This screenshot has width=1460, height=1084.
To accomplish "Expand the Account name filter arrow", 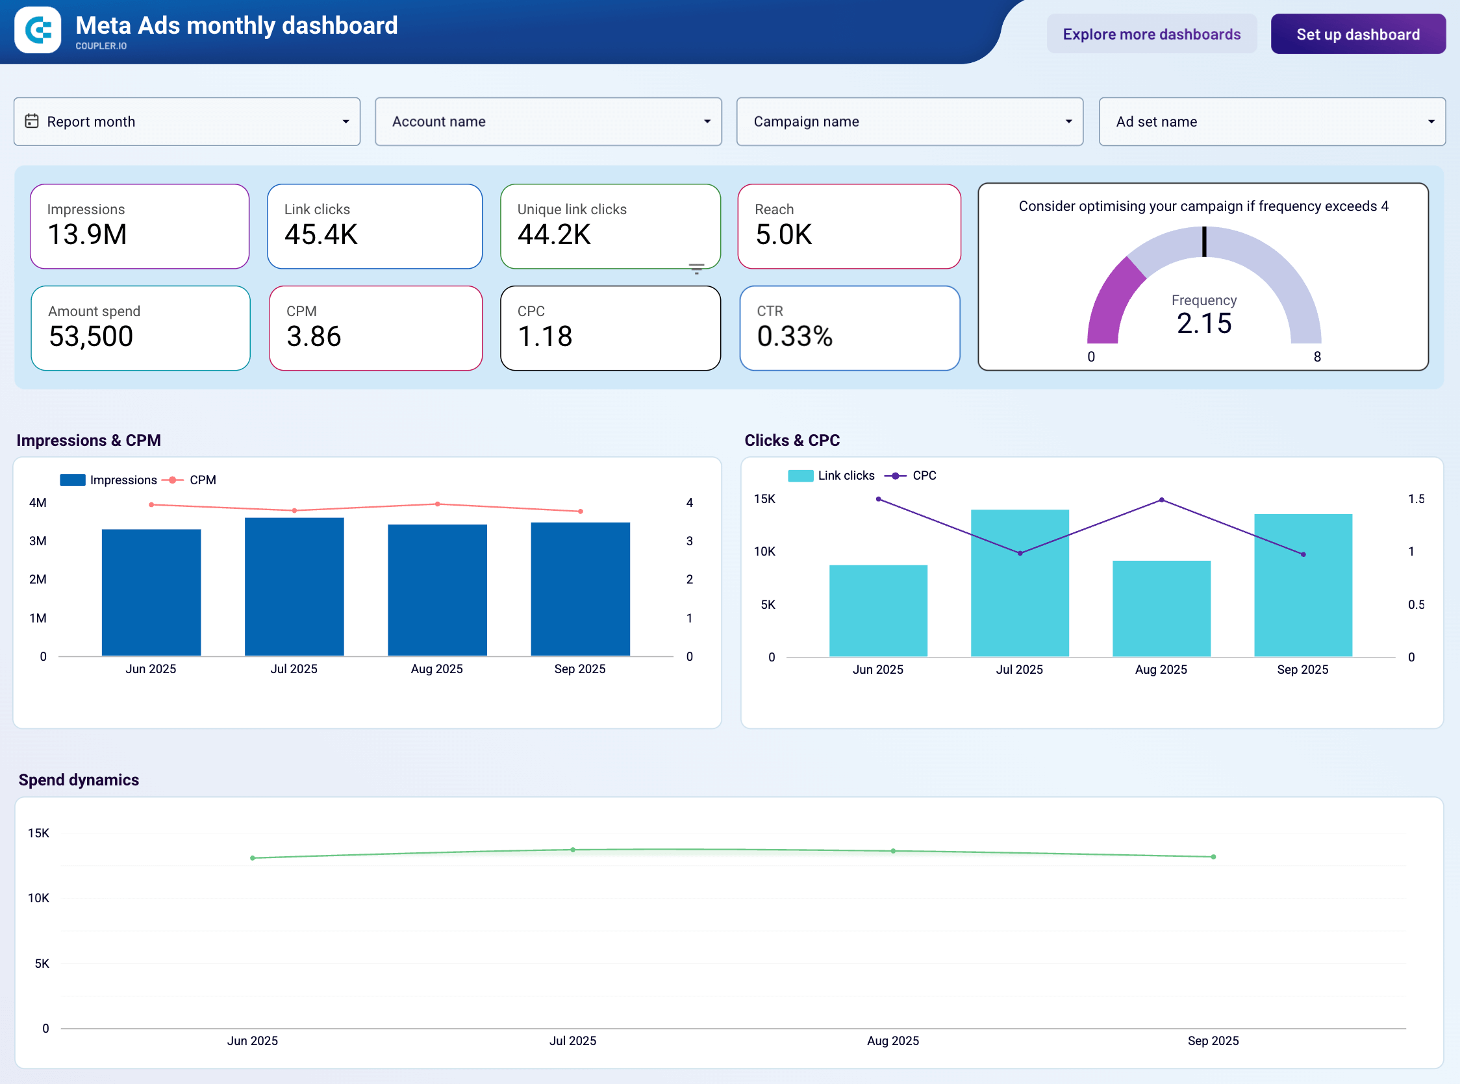I will click(x=707, y=121).
